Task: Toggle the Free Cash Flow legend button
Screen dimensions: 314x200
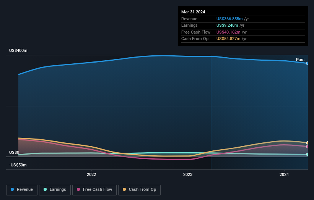Action: click(94, 190)
